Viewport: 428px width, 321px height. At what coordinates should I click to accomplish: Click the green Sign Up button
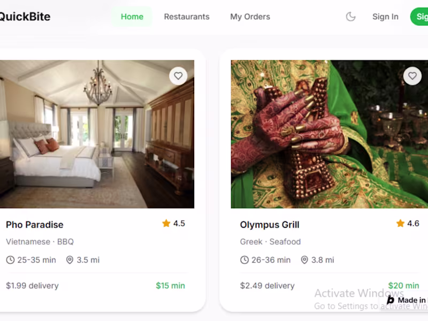(x=419, y=17)
